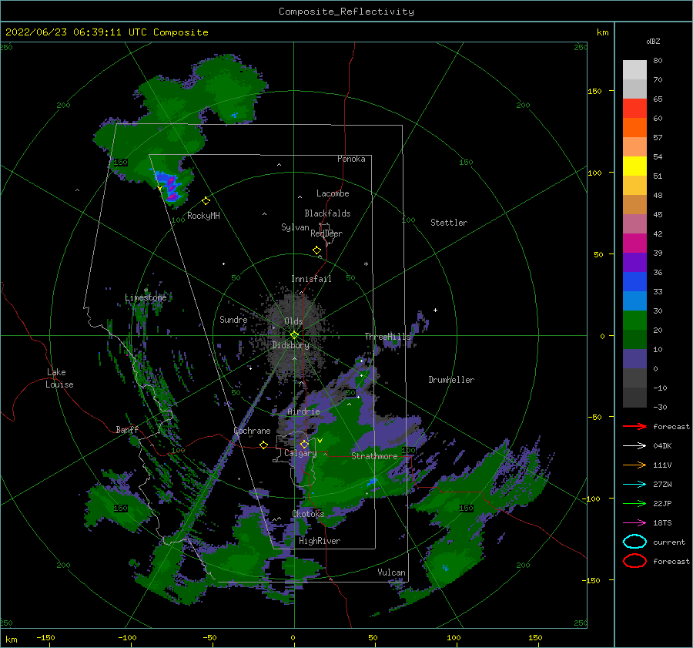Click the red forecast arrow in legend

634,426
